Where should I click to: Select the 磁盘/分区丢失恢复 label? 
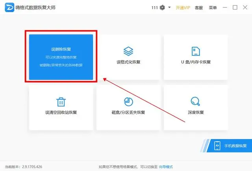128,112
